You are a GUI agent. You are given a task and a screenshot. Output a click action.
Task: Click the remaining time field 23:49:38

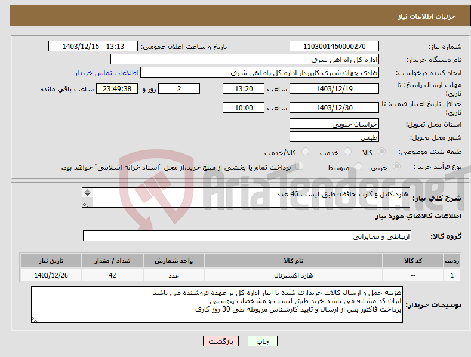tap(117, 88)
